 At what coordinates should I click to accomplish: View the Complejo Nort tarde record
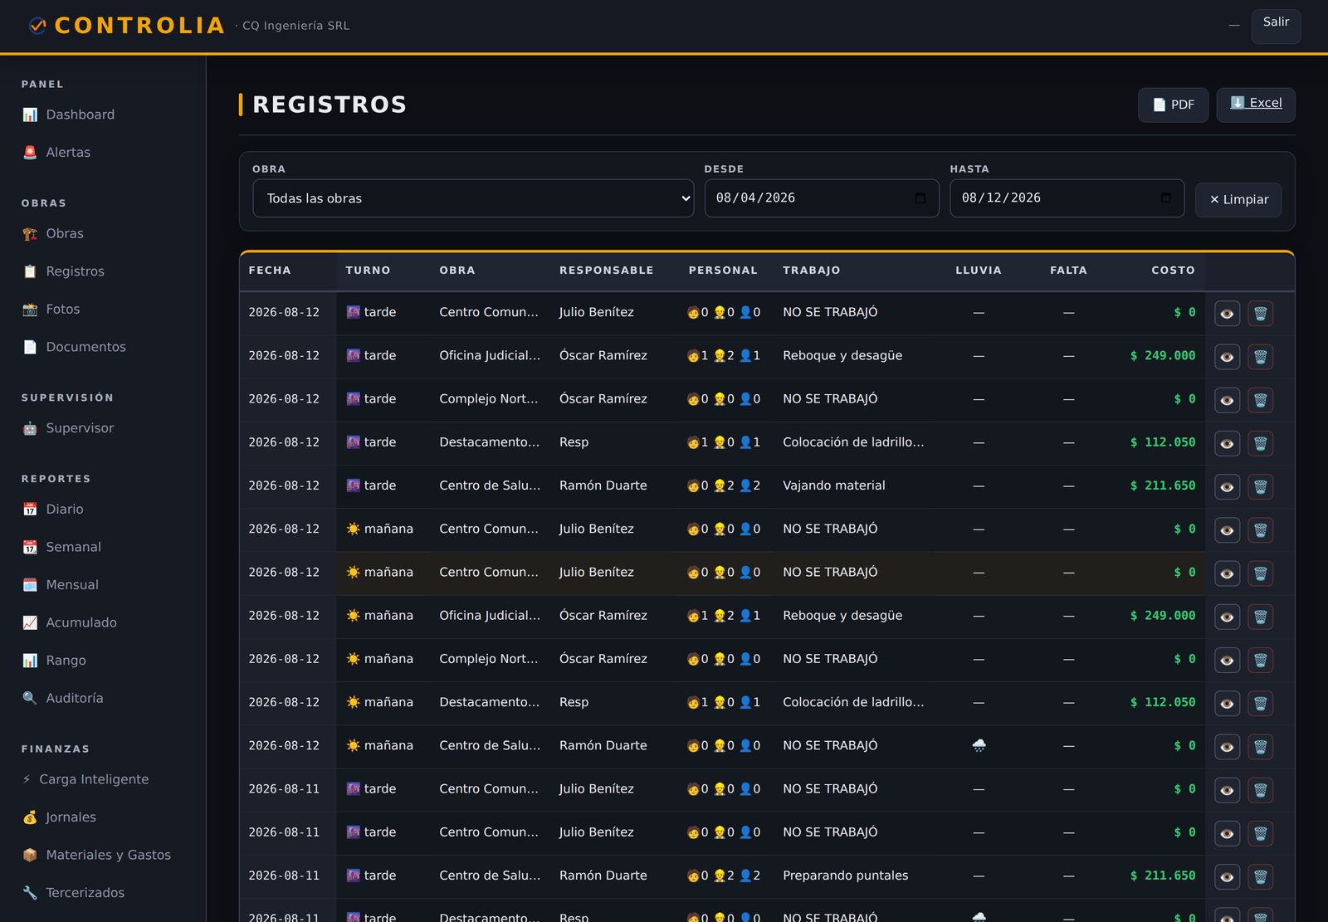[1227, 400]
